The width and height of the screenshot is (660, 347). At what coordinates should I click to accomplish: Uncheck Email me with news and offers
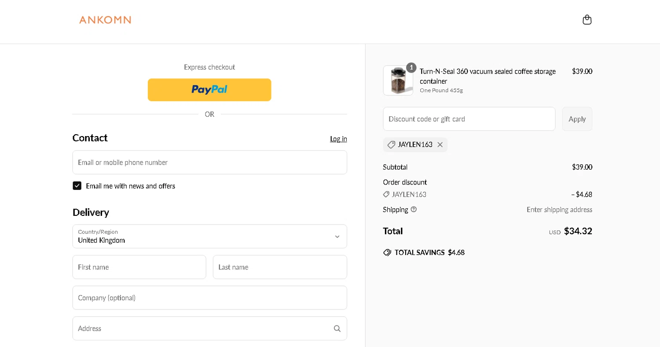(x=77, y=186)
